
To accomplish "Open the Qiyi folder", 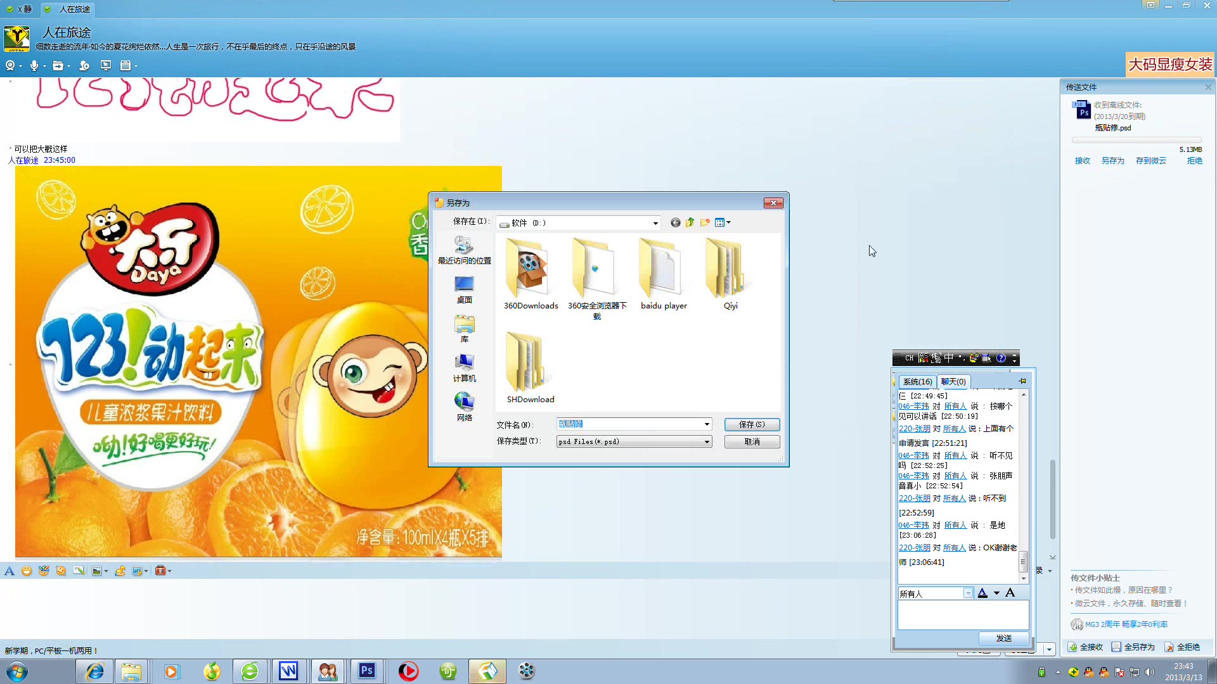I will [730, 274].
